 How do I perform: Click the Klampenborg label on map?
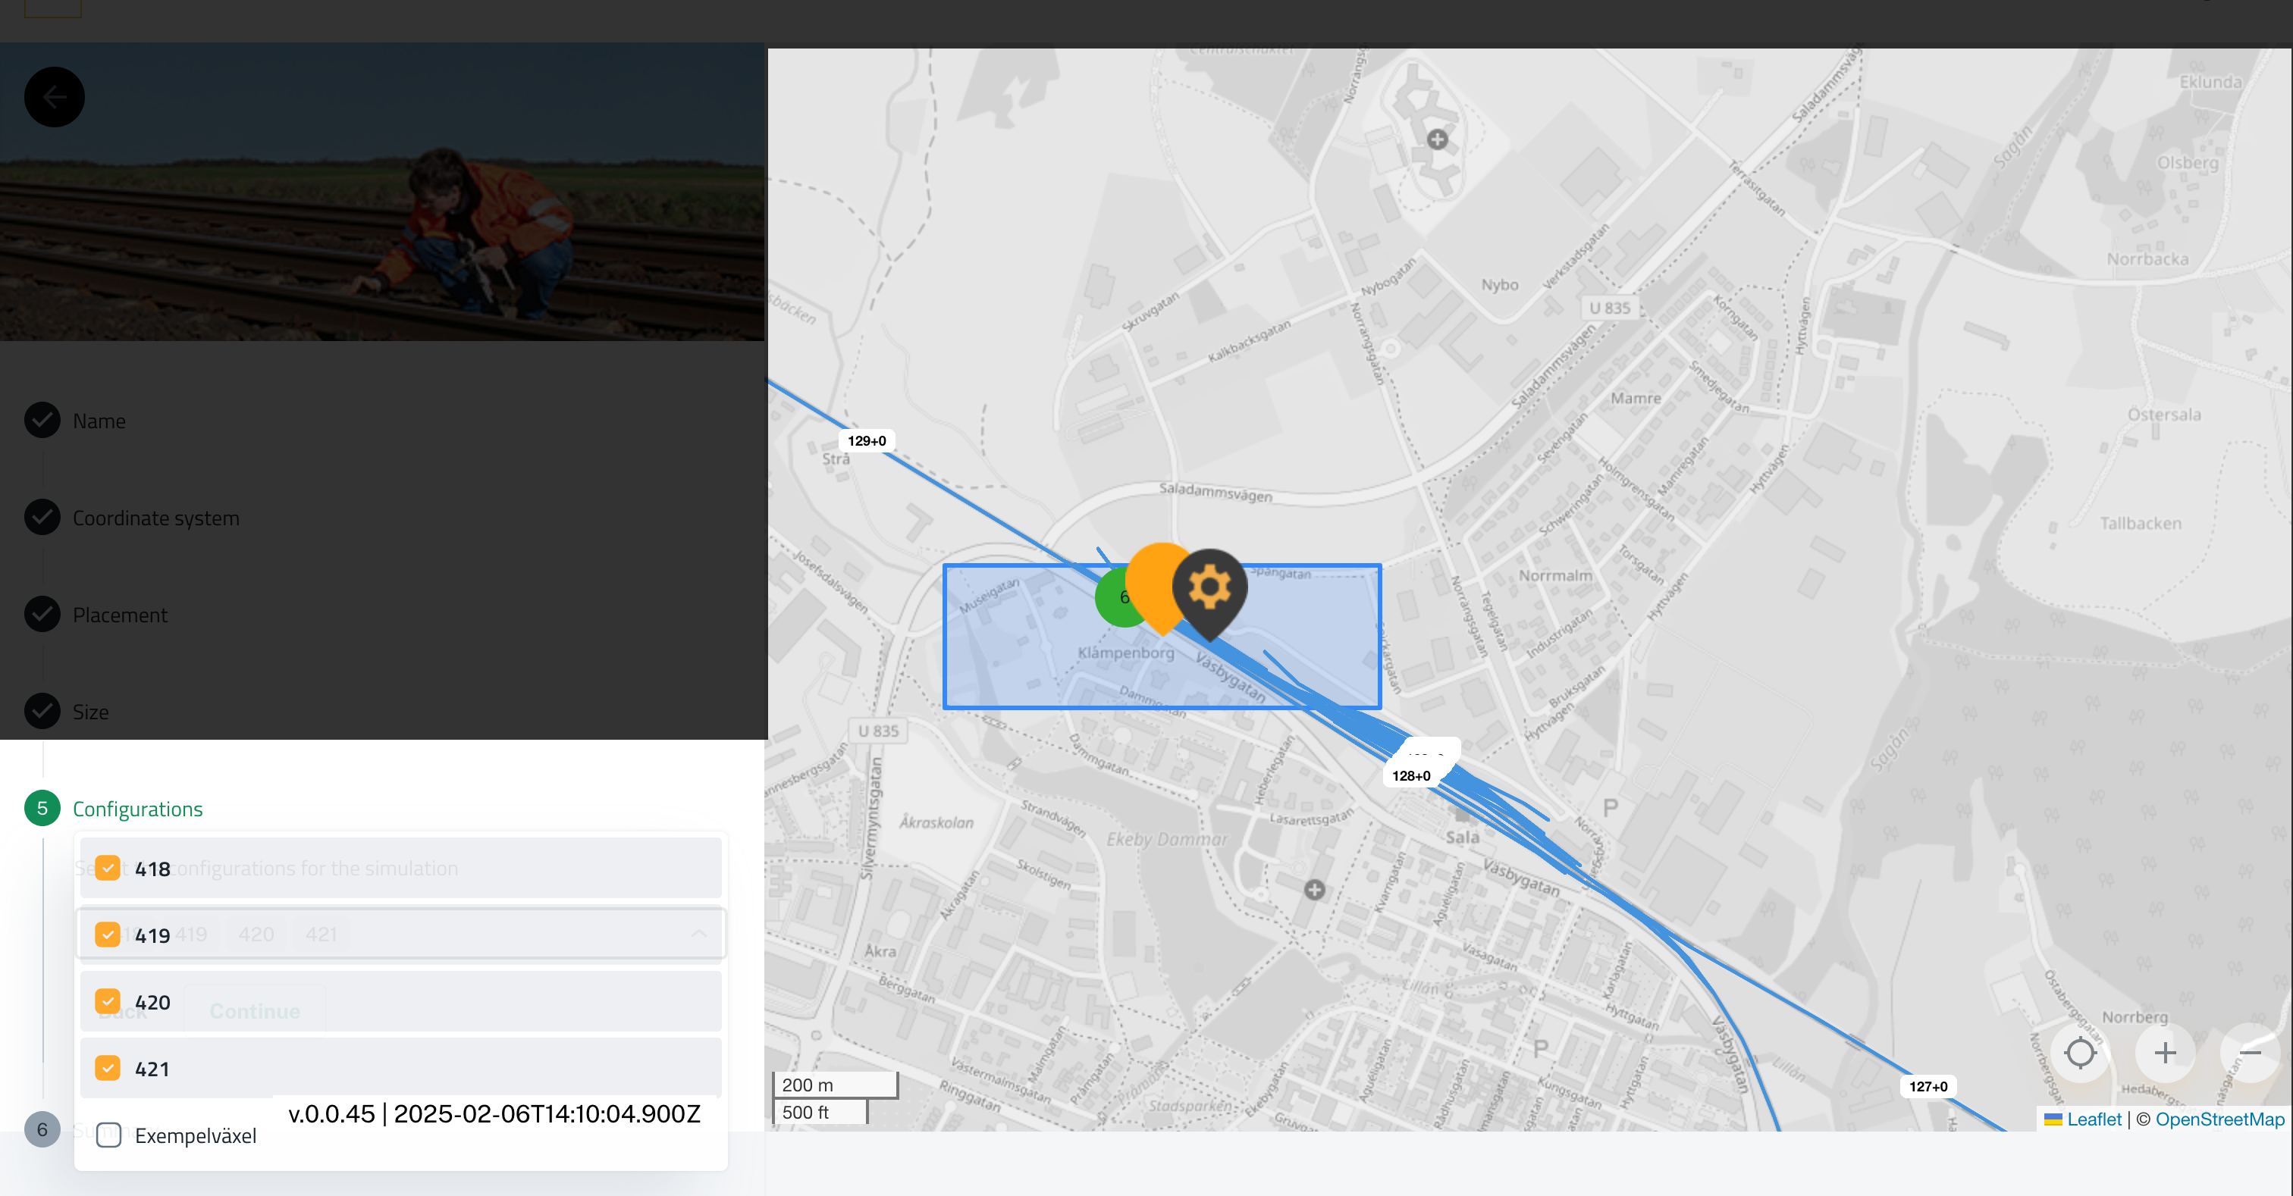(x=1126, y=653)
